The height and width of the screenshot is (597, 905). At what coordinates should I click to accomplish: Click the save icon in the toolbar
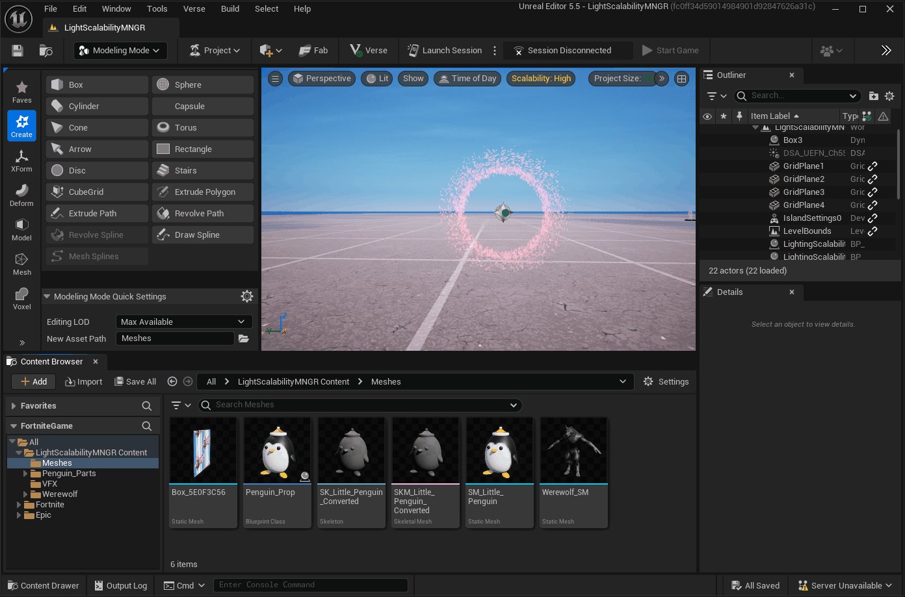18,51
